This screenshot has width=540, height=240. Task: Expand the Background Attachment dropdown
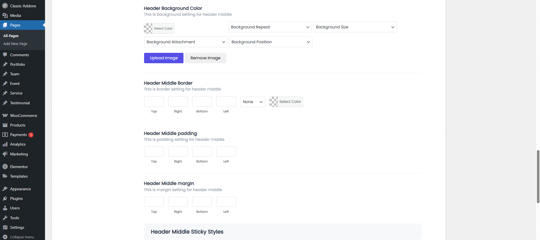pyautogui.click(x=186, y=42)
